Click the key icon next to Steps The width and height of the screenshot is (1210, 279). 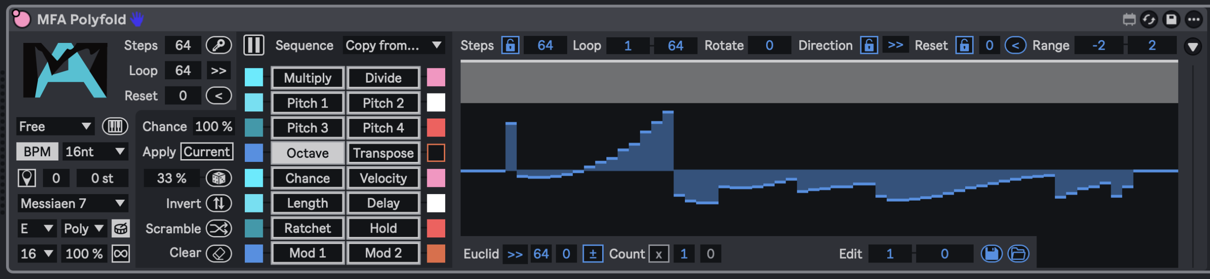point(218,45)
